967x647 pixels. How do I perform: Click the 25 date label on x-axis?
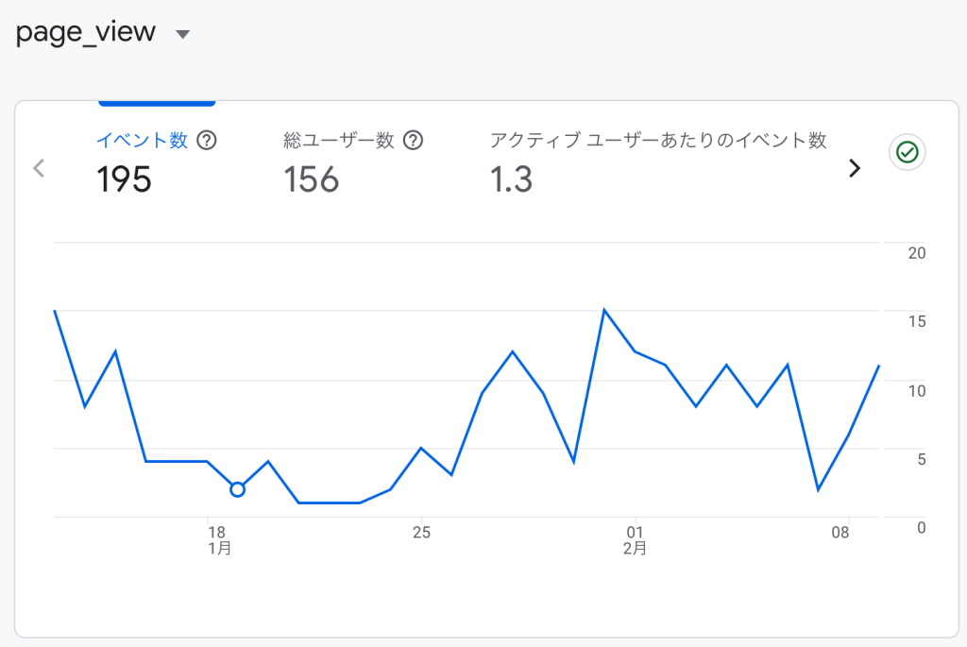pyautogui.click(x=421, y=532)
